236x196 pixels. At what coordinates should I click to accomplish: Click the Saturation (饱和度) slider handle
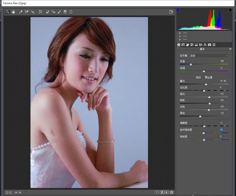(x=204, y=140)
